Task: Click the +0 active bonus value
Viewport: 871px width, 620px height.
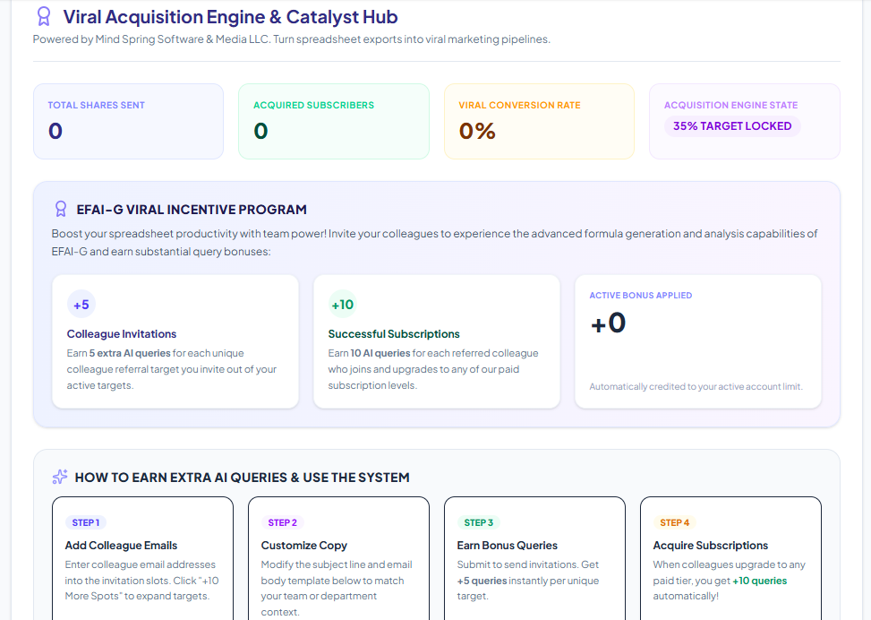Action: (x=608, y=323)
